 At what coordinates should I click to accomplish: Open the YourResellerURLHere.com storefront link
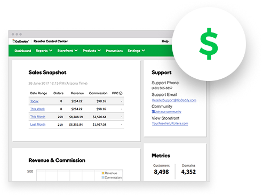pyautogui.click(x=170, y=124)
